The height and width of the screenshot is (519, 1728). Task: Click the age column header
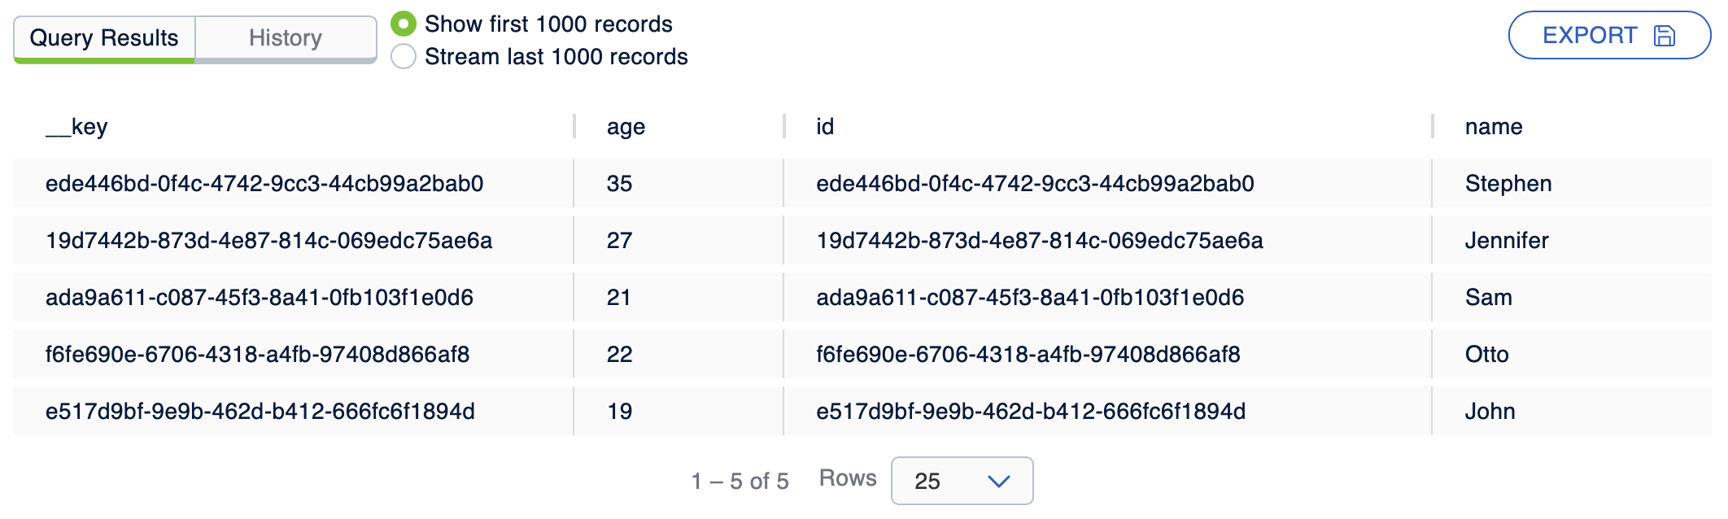click(626, 127)
